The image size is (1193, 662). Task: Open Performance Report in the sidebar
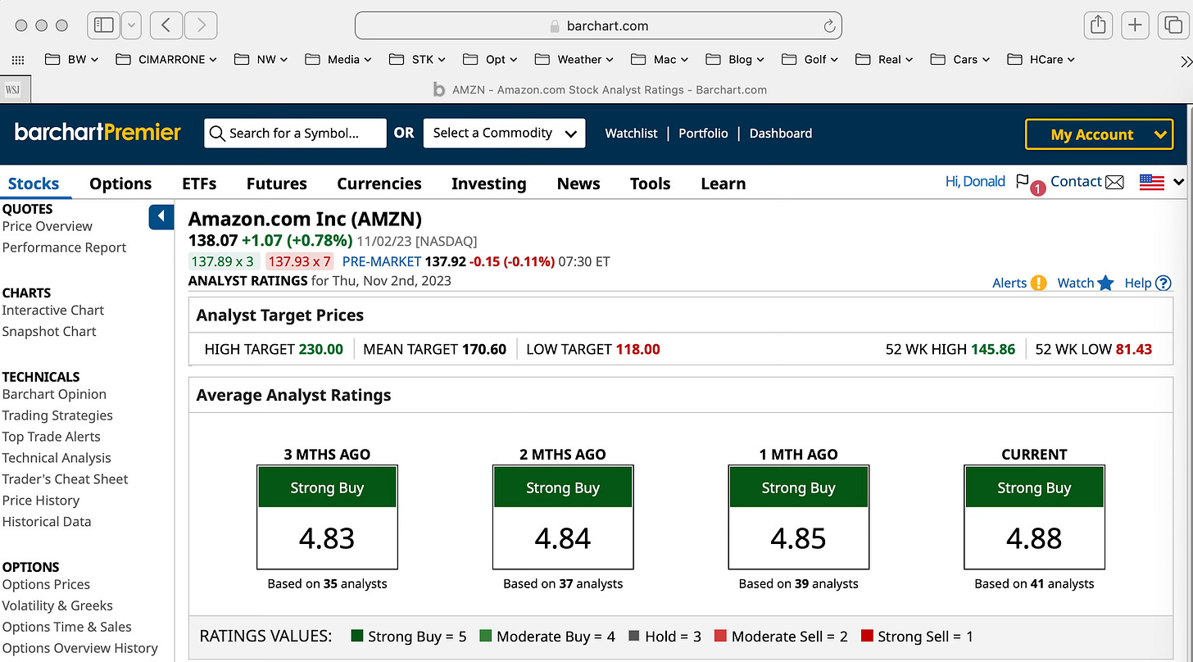click(x=64, y=247)
